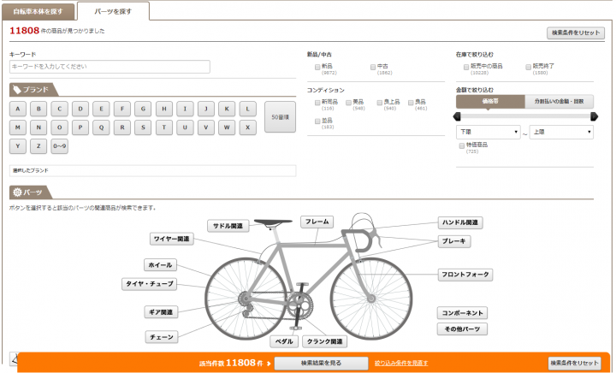Open the 下限 minimum price dropdown

pyautogui.click(x=488, y=133)
